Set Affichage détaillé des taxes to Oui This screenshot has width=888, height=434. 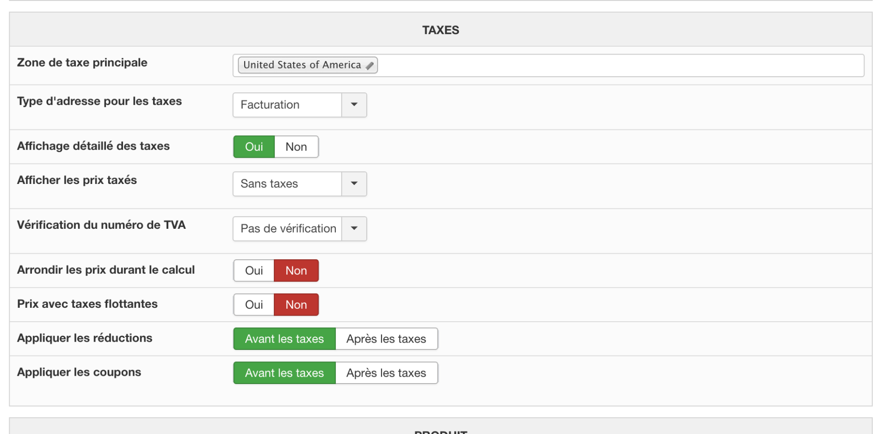254,147
